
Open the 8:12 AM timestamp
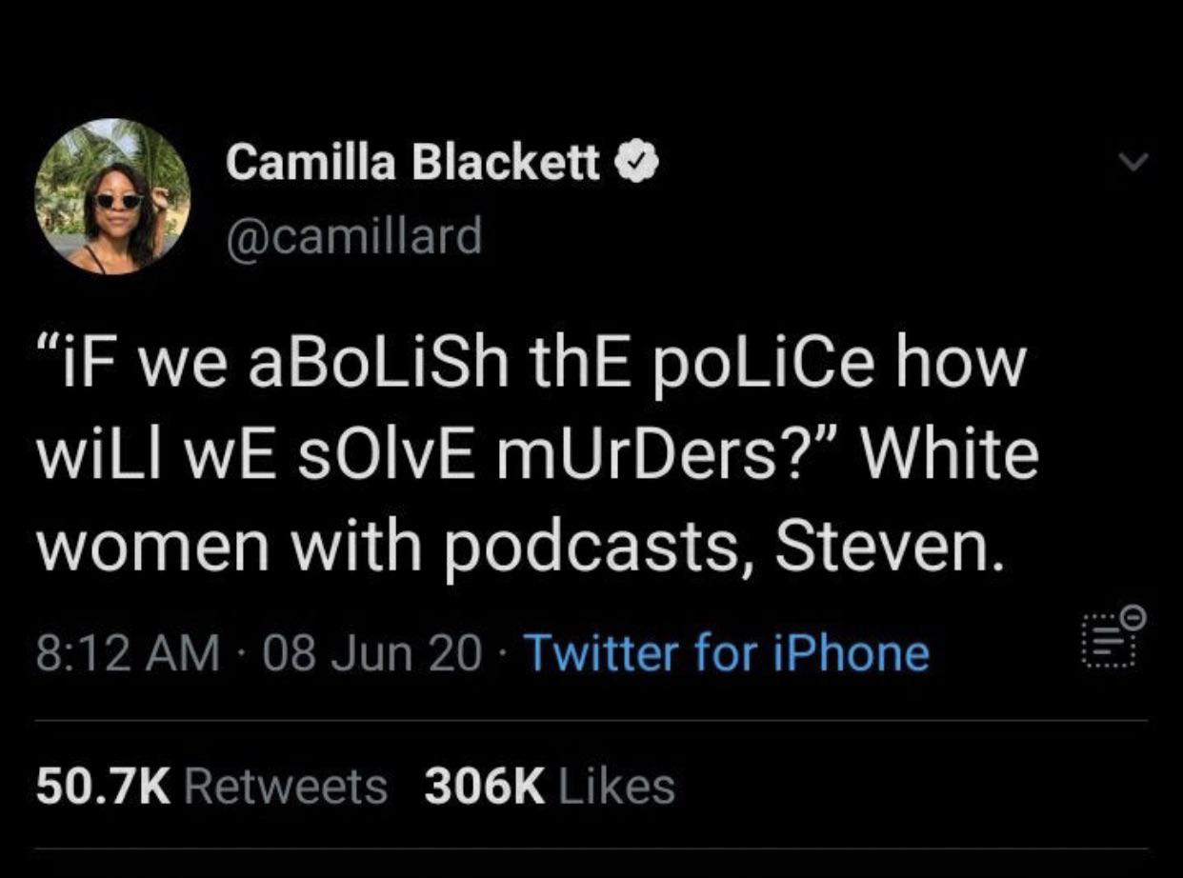coord(127,652)
